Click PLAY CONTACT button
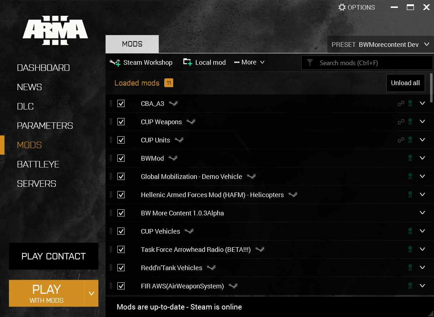 [54, 256]
